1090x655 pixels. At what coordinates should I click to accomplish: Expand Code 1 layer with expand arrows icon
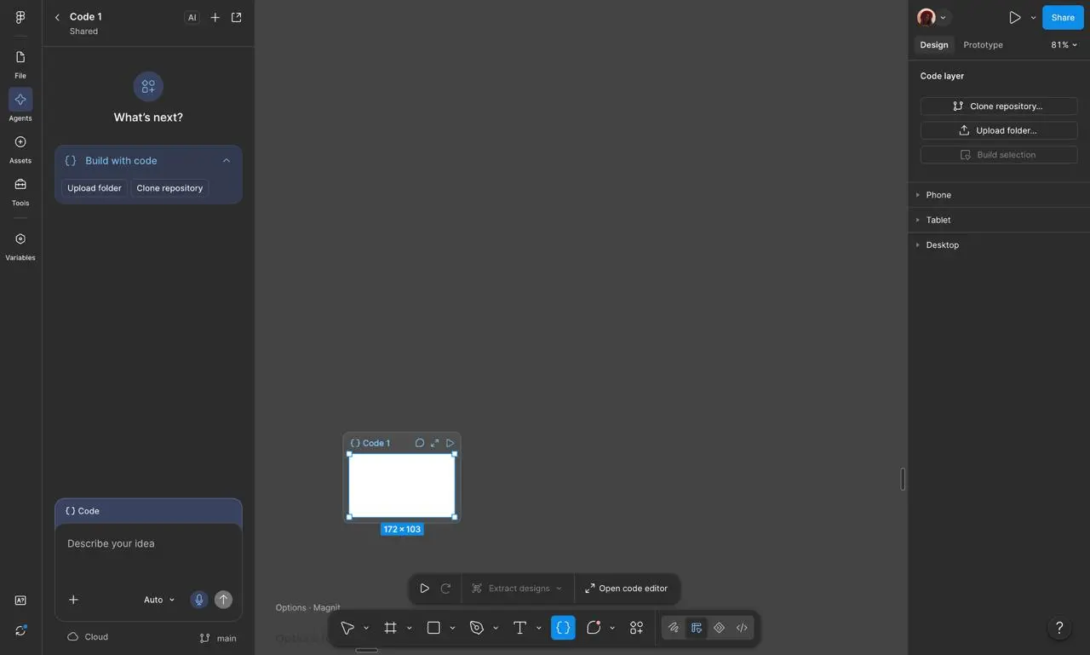[x=434, y=443]
